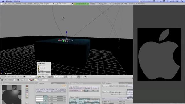Click the Nodes button
Screen dimensions: 185x104
95,88
